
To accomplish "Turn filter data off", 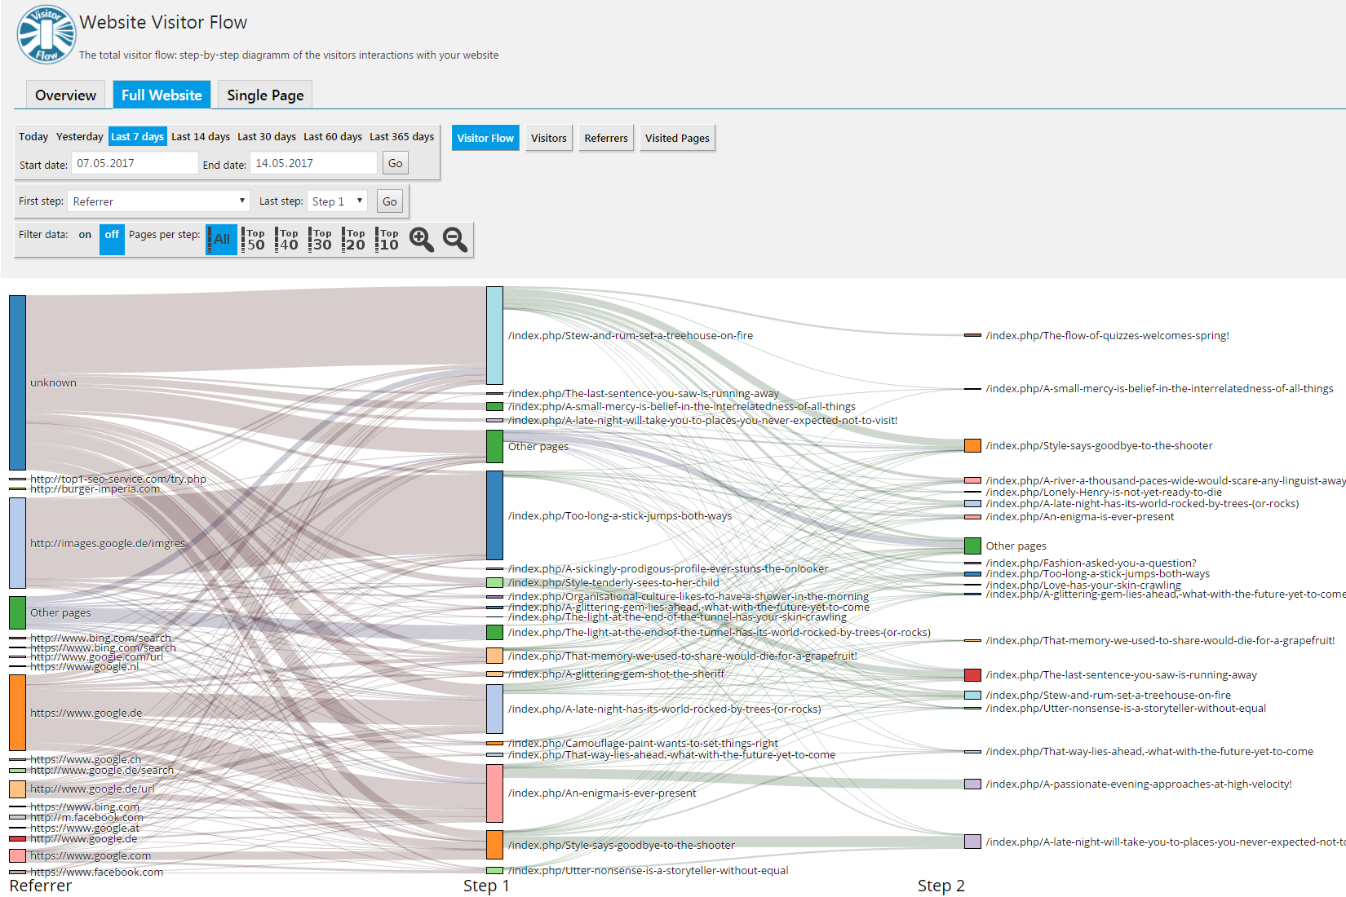I will point(112,240).
